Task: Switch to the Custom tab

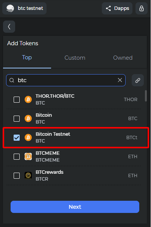Action: [x=75, y=58]
